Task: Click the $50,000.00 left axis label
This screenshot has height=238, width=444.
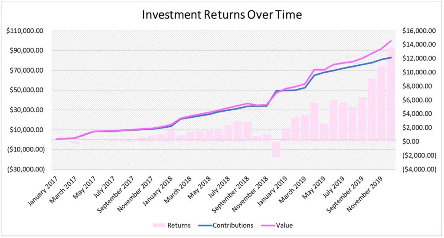Action: coord(26,90)
